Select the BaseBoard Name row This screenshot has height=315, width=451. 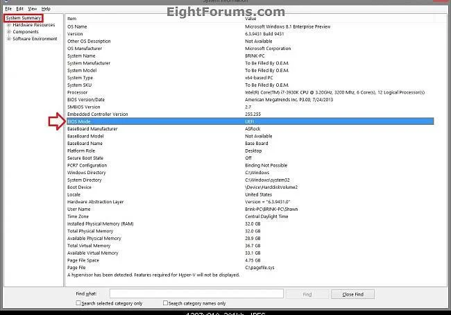[250, 143]
